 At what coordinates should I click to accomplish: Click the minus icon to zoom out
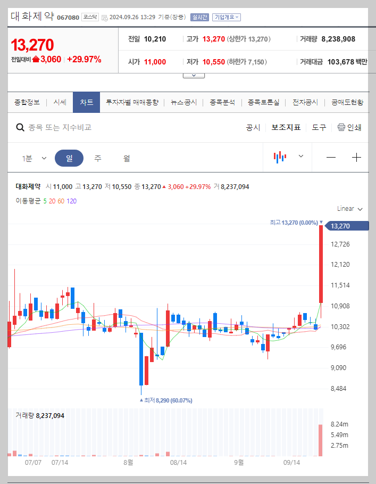pyautogui.click(x=331, y=157)
